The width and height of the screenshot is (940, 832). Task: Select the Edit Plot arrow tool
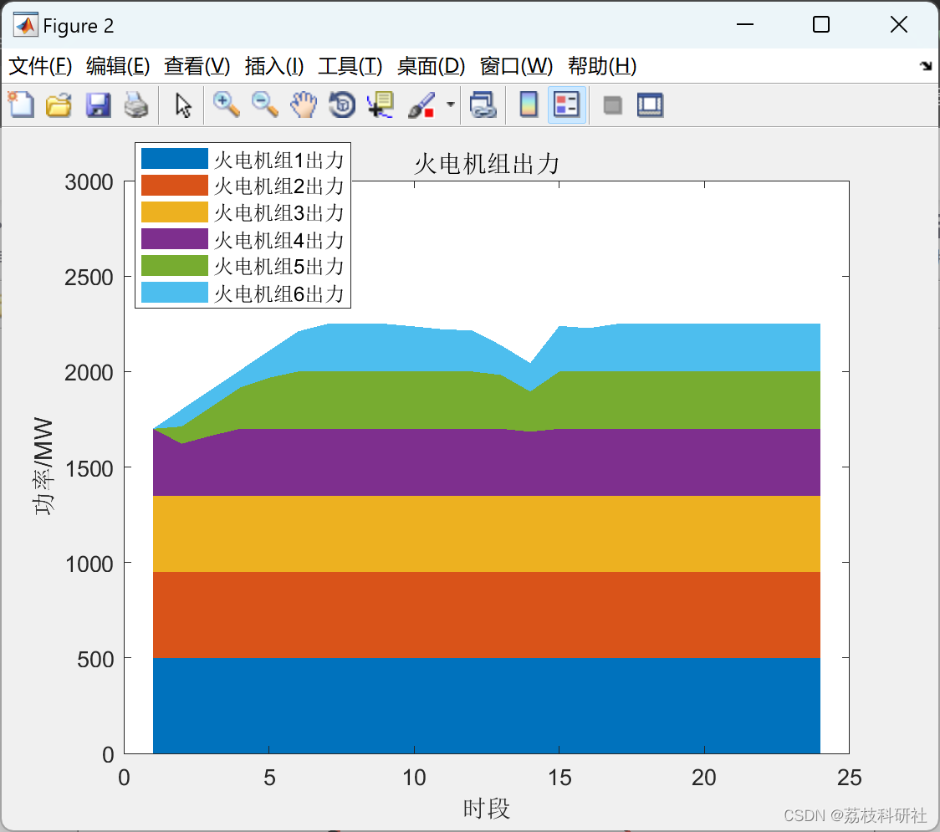tap(183, 105)
